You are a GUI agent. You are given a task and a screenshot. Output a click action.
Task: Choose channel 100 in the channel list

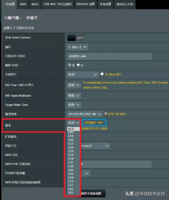[71, 132]
